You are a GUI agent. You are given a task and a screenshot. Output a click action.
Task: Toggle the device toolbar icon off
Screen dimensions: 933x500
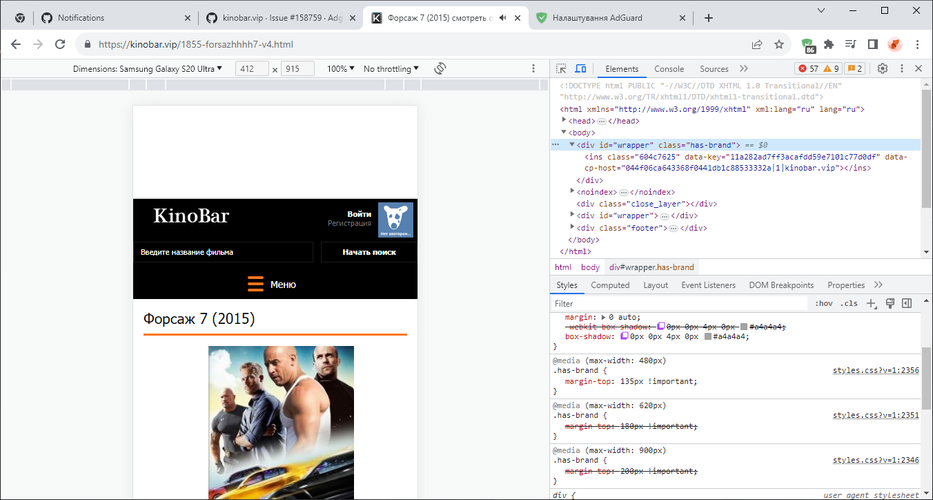[580, 68]
